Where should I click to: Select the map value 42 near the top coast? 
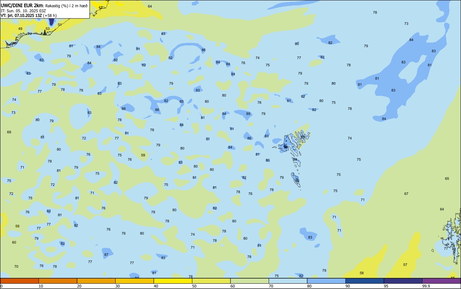pos(100,8)
